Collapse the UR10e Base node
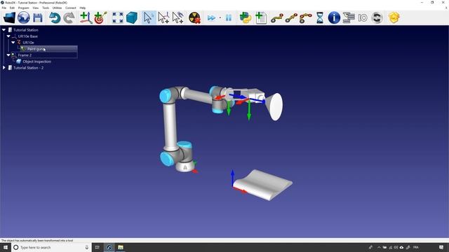 8,36
